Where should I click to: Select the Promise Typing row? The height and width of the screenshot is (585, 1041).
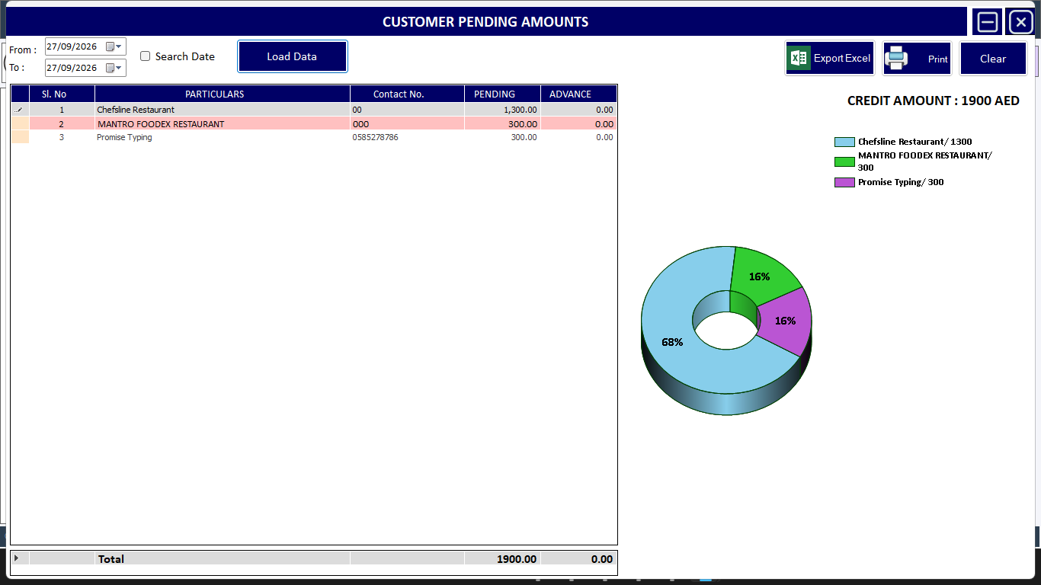tap(314, 137)
